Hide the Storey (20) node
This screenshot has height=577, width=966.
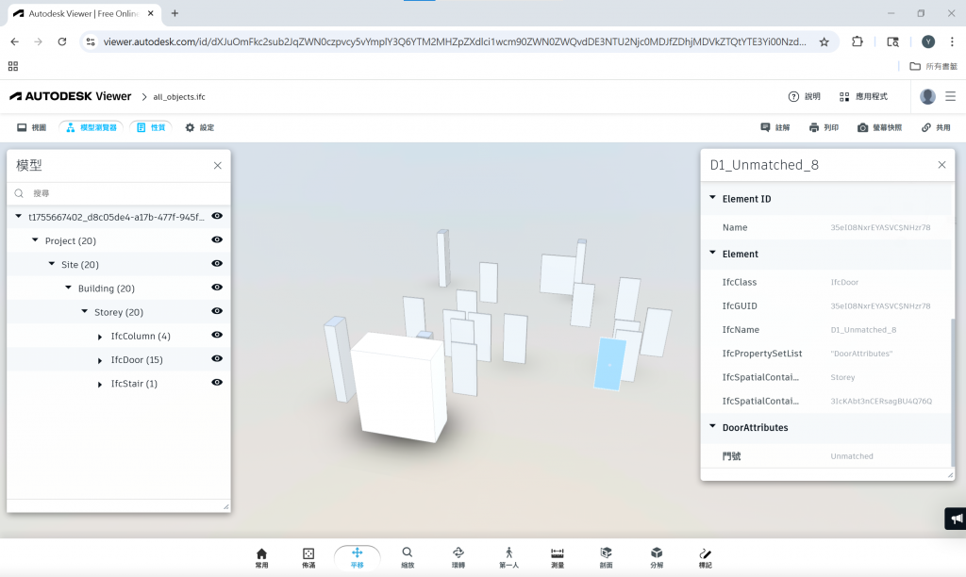217,311
